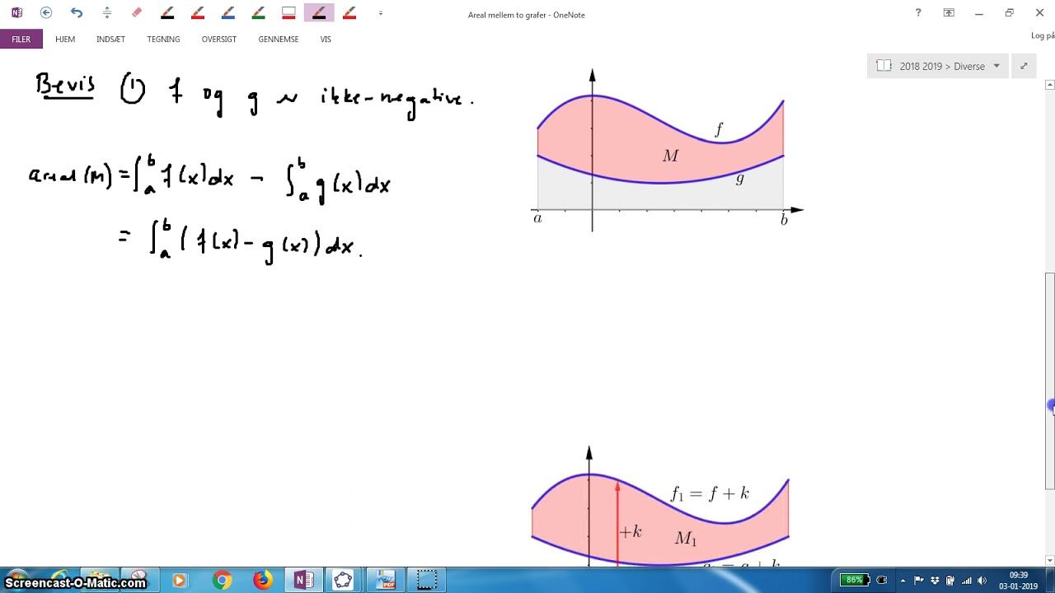Open the GENNEMSE ribbon tab
Screen dimensions: 1055x593
tap(279, 40)
